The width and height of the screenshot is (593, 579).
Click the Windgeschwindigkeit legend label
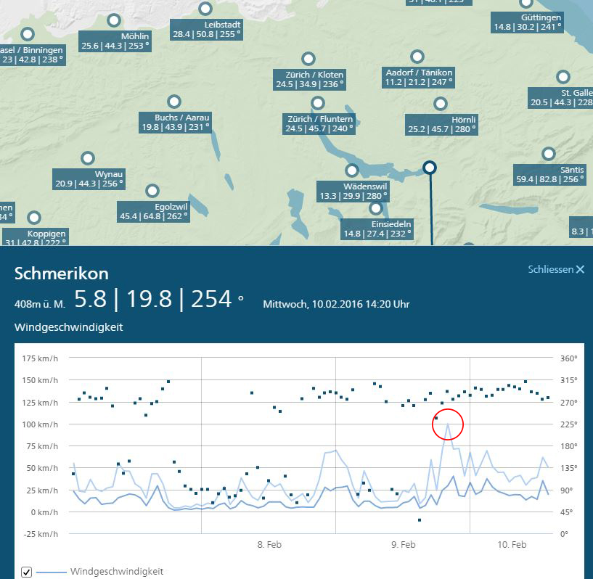pyautogui.click(x=117, y=572)
